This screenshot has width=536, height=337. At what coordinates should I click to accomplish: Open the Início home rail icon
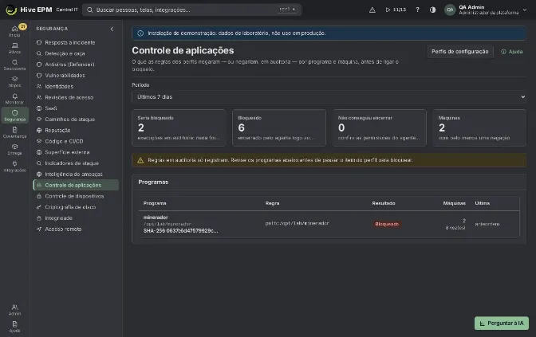point(14,31)
